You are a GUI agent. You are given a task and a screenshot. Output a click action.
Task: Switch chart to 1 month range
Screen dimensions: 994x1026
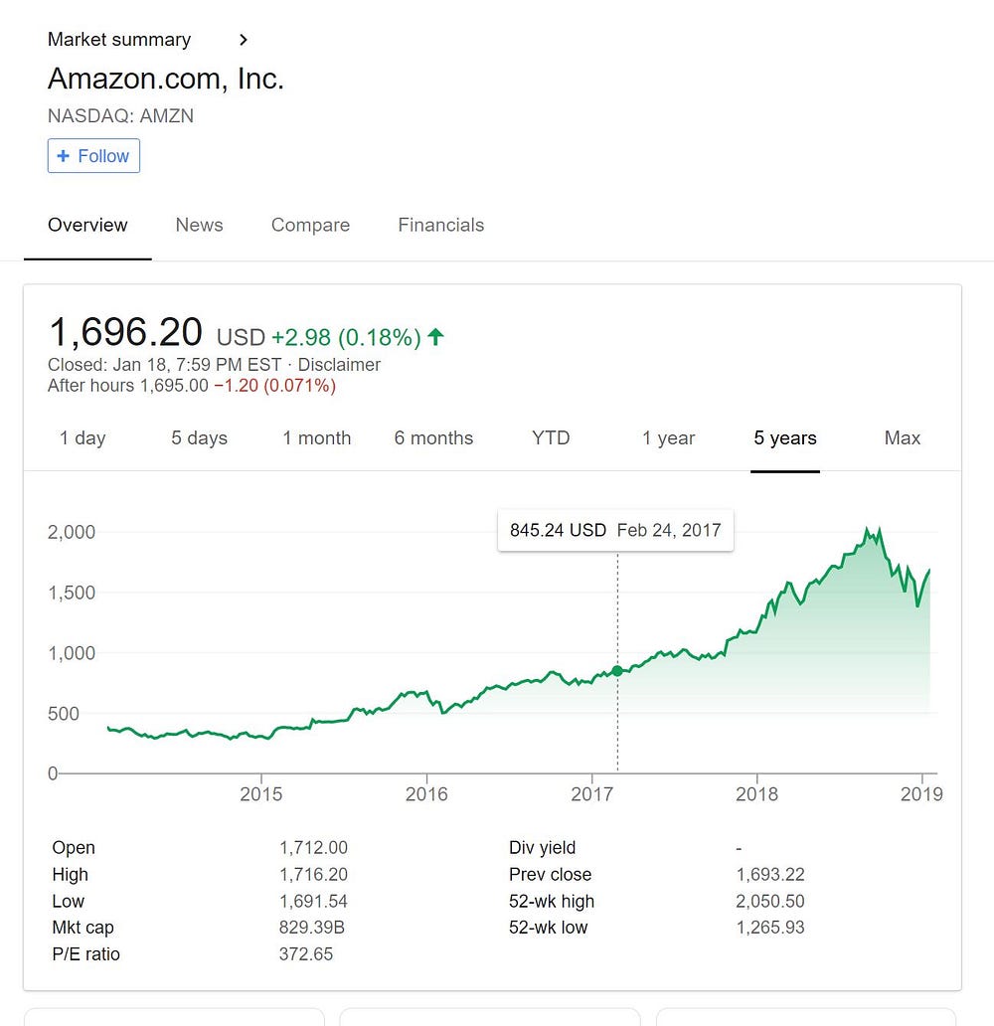point(317,437)
